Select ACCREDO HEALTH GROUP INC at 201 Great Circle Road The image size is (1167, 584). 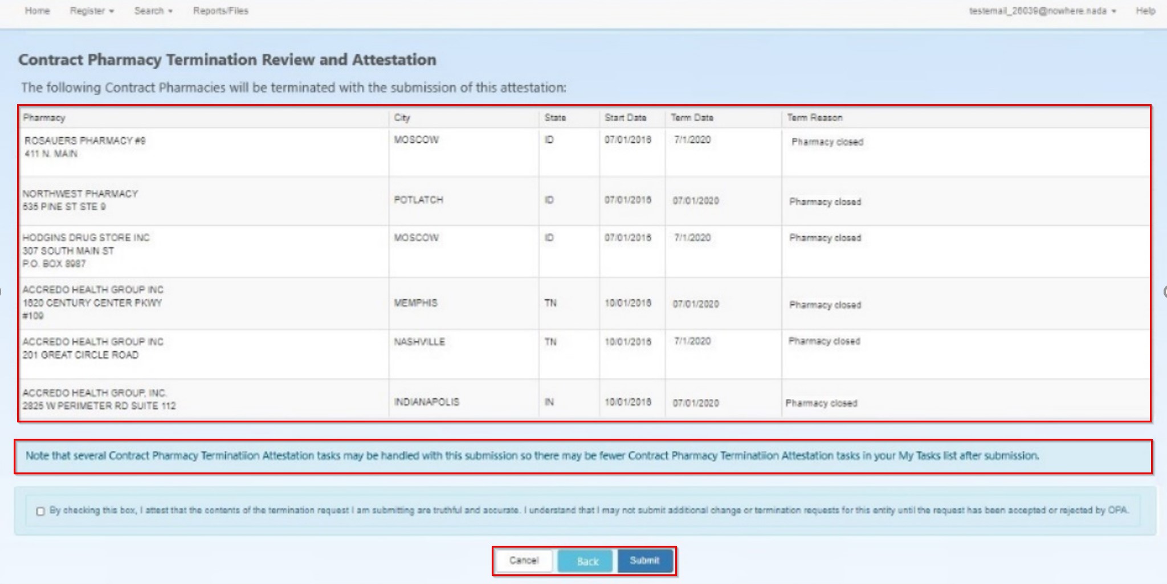click(x=93, y=342)
